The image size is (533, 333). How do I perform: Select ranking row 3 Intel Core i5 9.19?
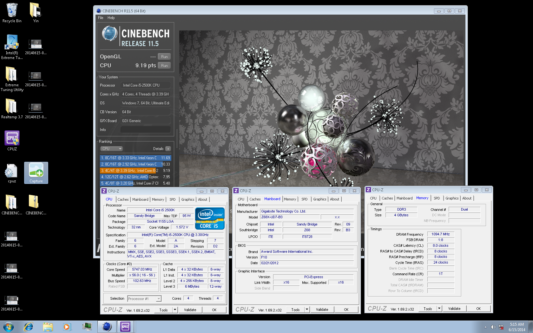pyautogui.click(x=135, y=171)
